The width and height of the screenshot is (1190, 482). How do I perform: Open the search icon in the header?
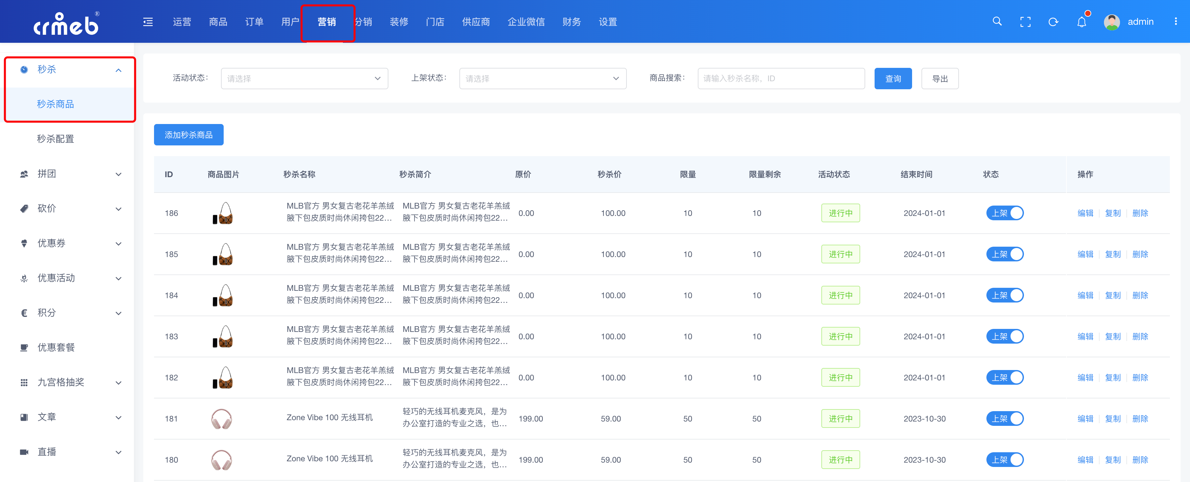(x=997, y=21)
